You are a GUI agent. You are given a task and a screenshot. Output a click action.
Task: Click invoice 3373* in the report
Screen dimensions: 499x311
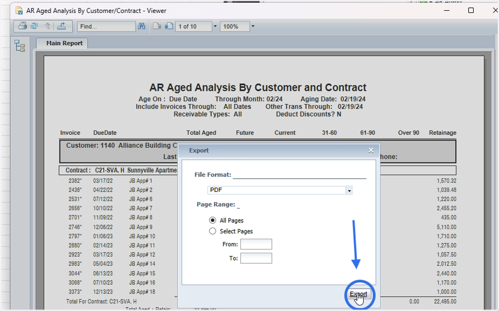pyautogui.click(x=75, y=291)
